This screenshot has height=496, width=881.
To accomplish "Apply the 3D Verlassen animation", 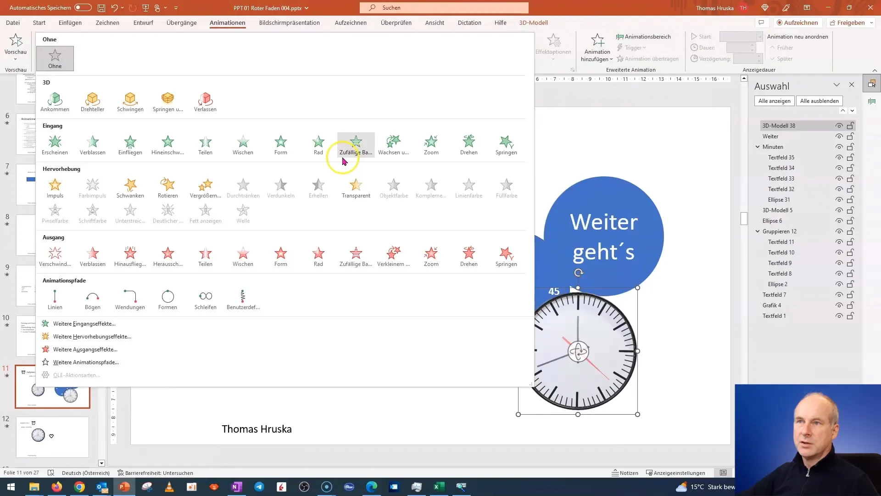I will click(x=205, y=102).
